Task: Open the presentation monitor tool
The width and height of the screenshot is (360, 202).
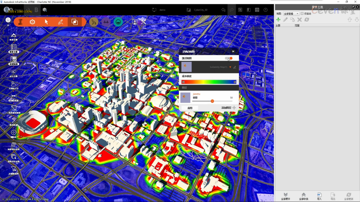Action: (x=134, y=22)
